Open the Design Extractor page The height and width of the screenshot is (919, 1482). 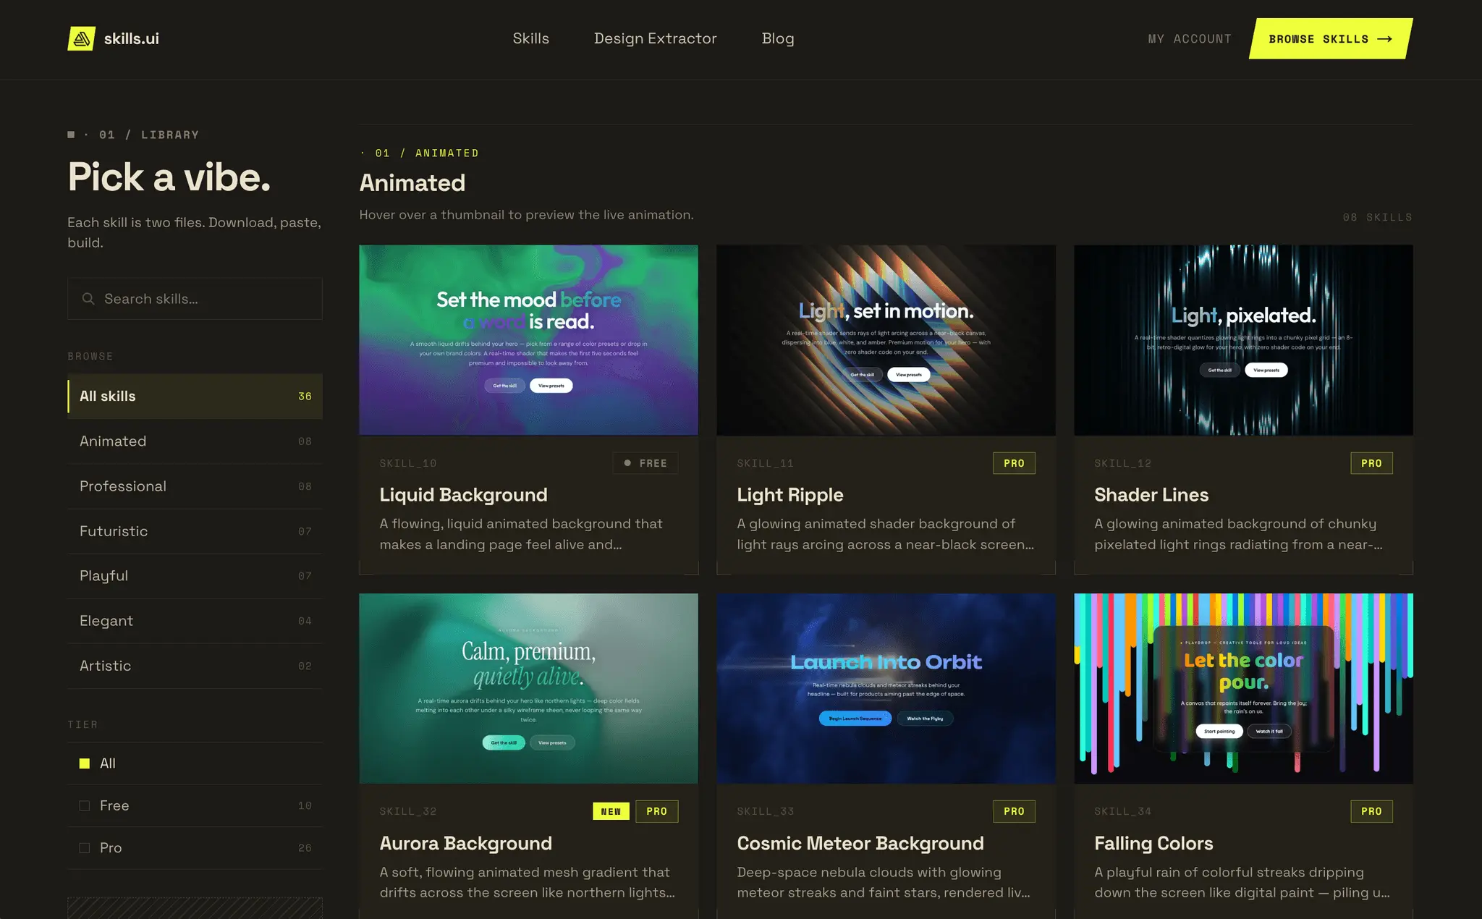tap(656, 38)
